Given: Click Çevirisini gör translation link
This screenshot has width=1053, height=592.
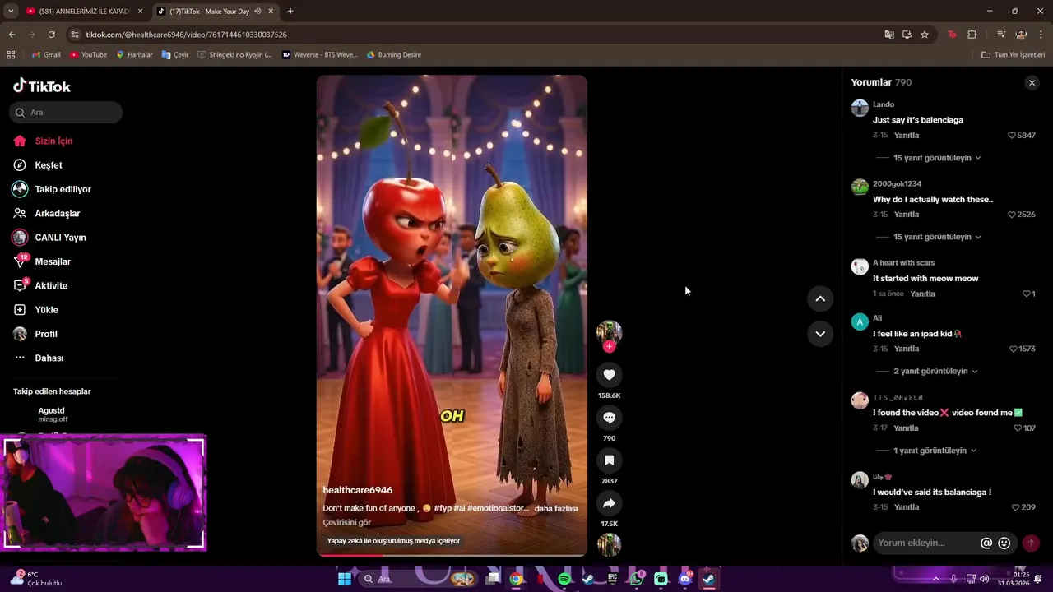Looking at the screenshot, I should click(x=346, y=523).
